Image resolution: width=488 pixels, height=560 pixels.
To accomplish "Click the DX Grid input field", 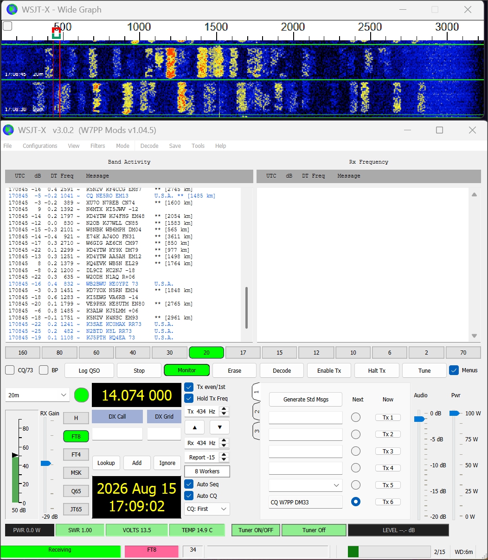I will pyautogui.click(x=164, y=434).
